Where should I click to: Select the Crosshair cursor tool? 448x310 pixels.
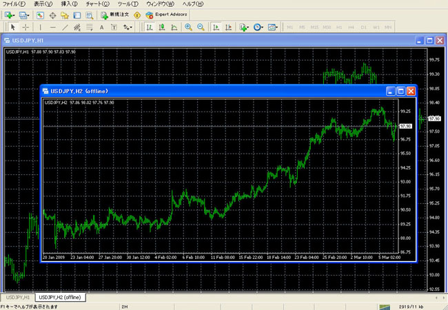pos(26,27)
